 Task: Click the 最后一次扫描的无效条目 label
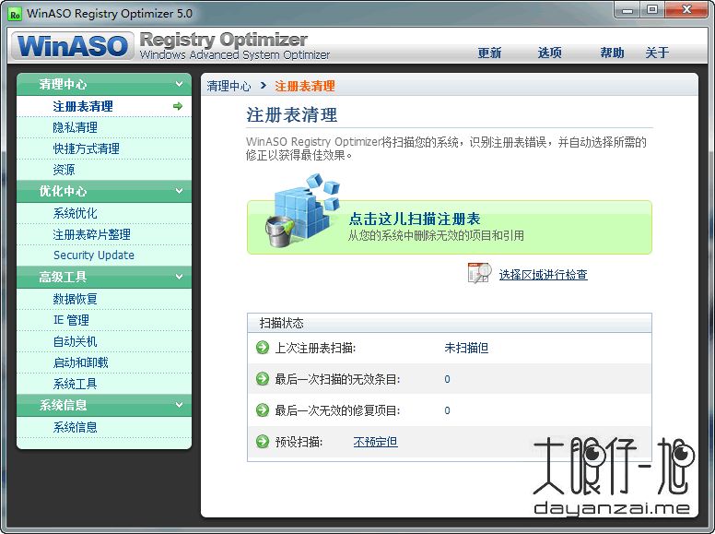coord(337,379)
